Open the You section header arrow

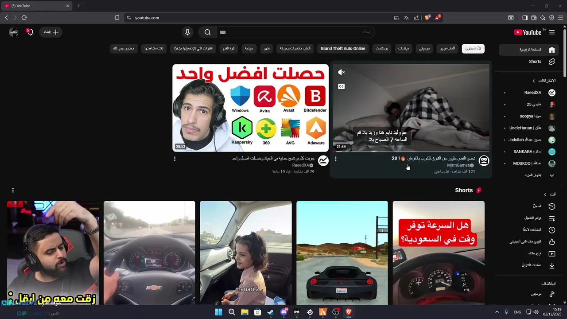point(545,194)
